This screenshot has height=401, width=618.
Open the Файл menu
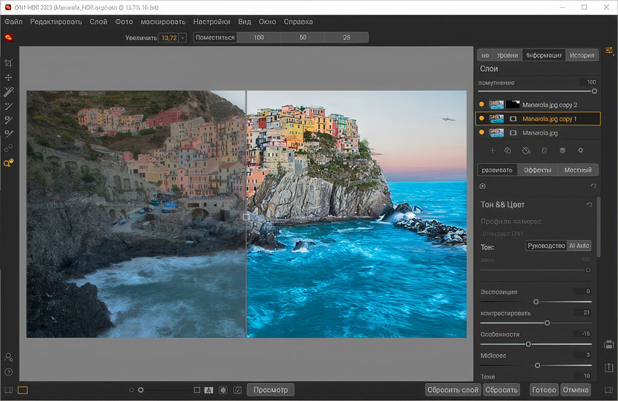[x=13, y=22]
